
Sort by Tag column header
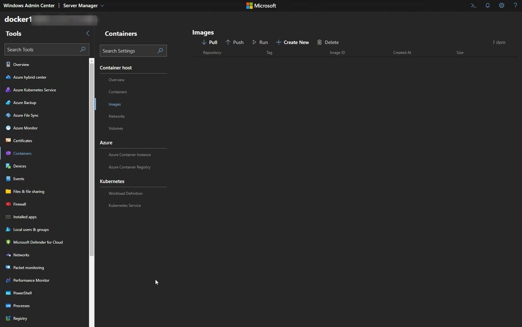coord(269,53)
